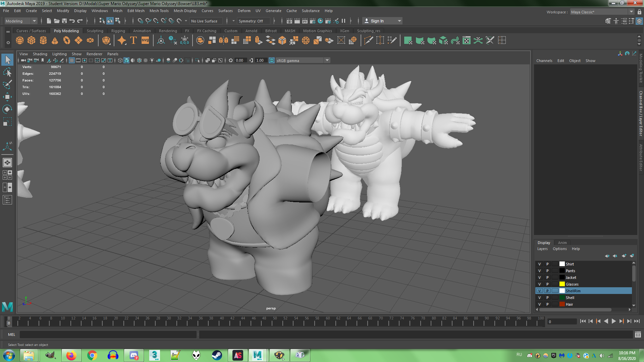644x362 pixels.
Task: Click the Extrude shelf icon
Action: (258, 41)
